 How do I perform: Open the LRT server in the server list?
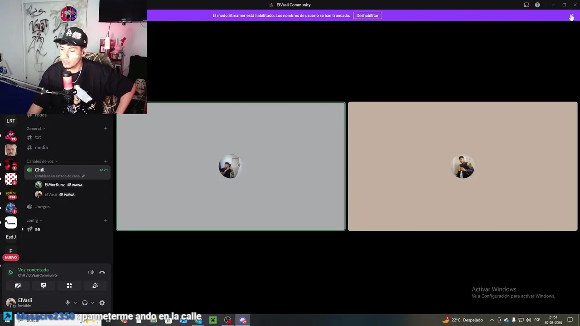(x=11, y=121)
